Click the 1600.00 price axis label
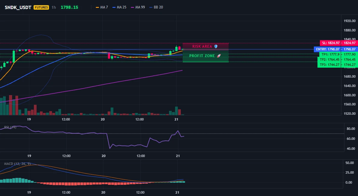Image resolution: width=358 pixels, height=196 pixels. point(350,95)
